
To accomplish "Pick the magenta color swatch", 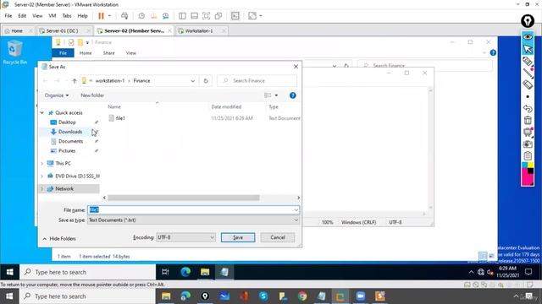I will tap(528, 177).
